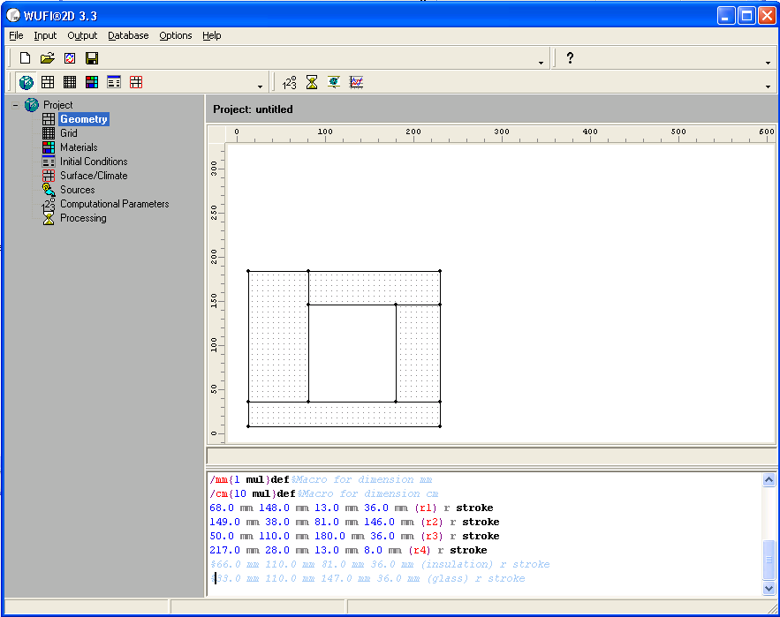Click the question mark help icon

click(570, 58)
